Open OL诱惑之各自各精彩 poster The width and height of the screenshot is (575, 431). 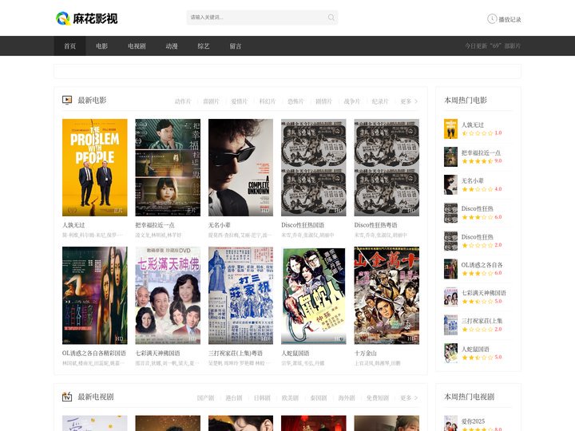click(x=94, y=295)
